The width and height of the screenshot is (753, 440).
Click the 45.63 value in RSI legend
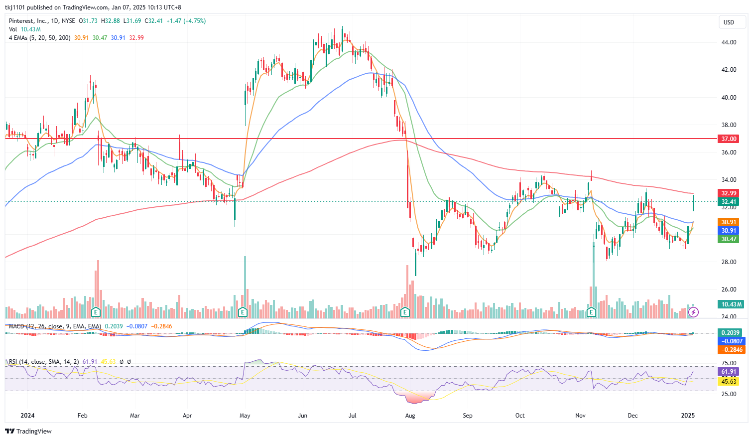pyautogui.click(x=109, y=362)
